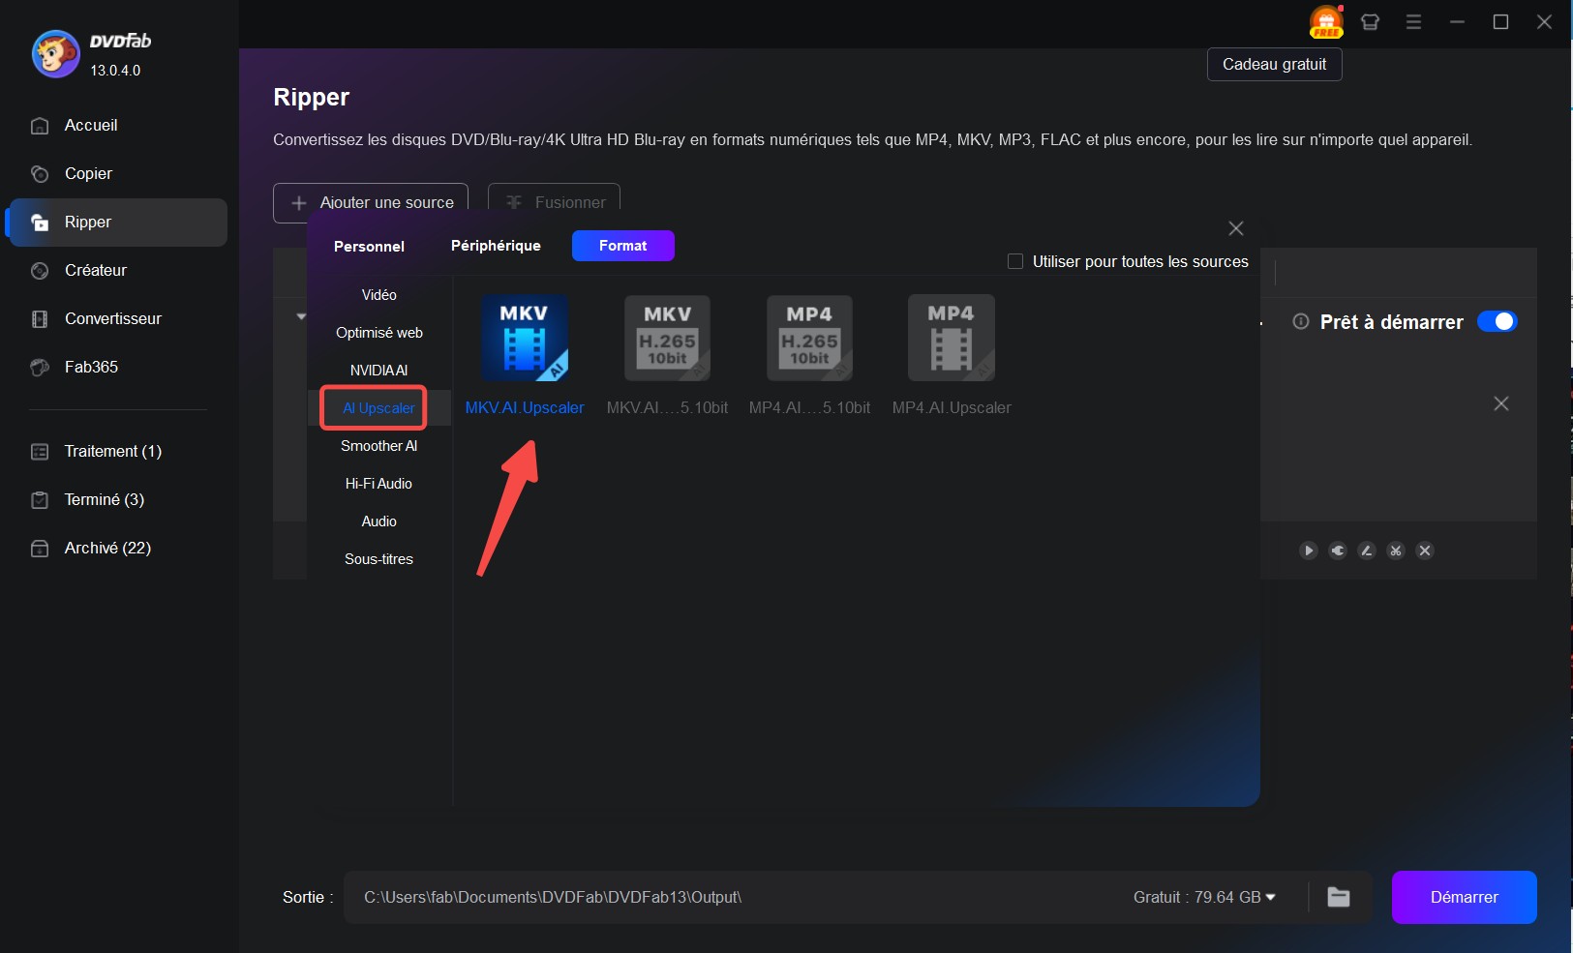Select the MKV.AI.Upscaler format profile
This screenshot has width=1573, height=953.
coord(525,339)
